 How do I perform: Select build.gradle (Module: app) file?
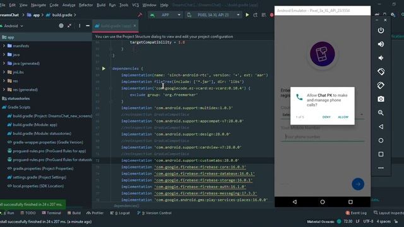(35, 125)
